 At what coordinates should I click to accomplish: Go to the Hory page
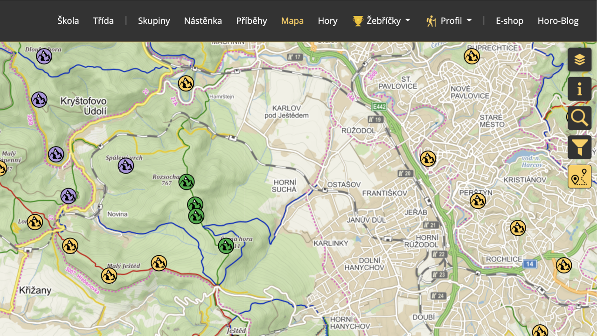[327, 21]
